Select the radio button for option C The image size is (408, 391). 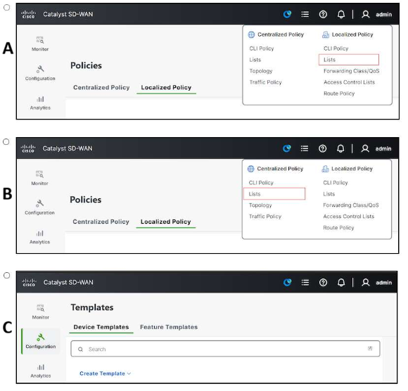point(7,275)
